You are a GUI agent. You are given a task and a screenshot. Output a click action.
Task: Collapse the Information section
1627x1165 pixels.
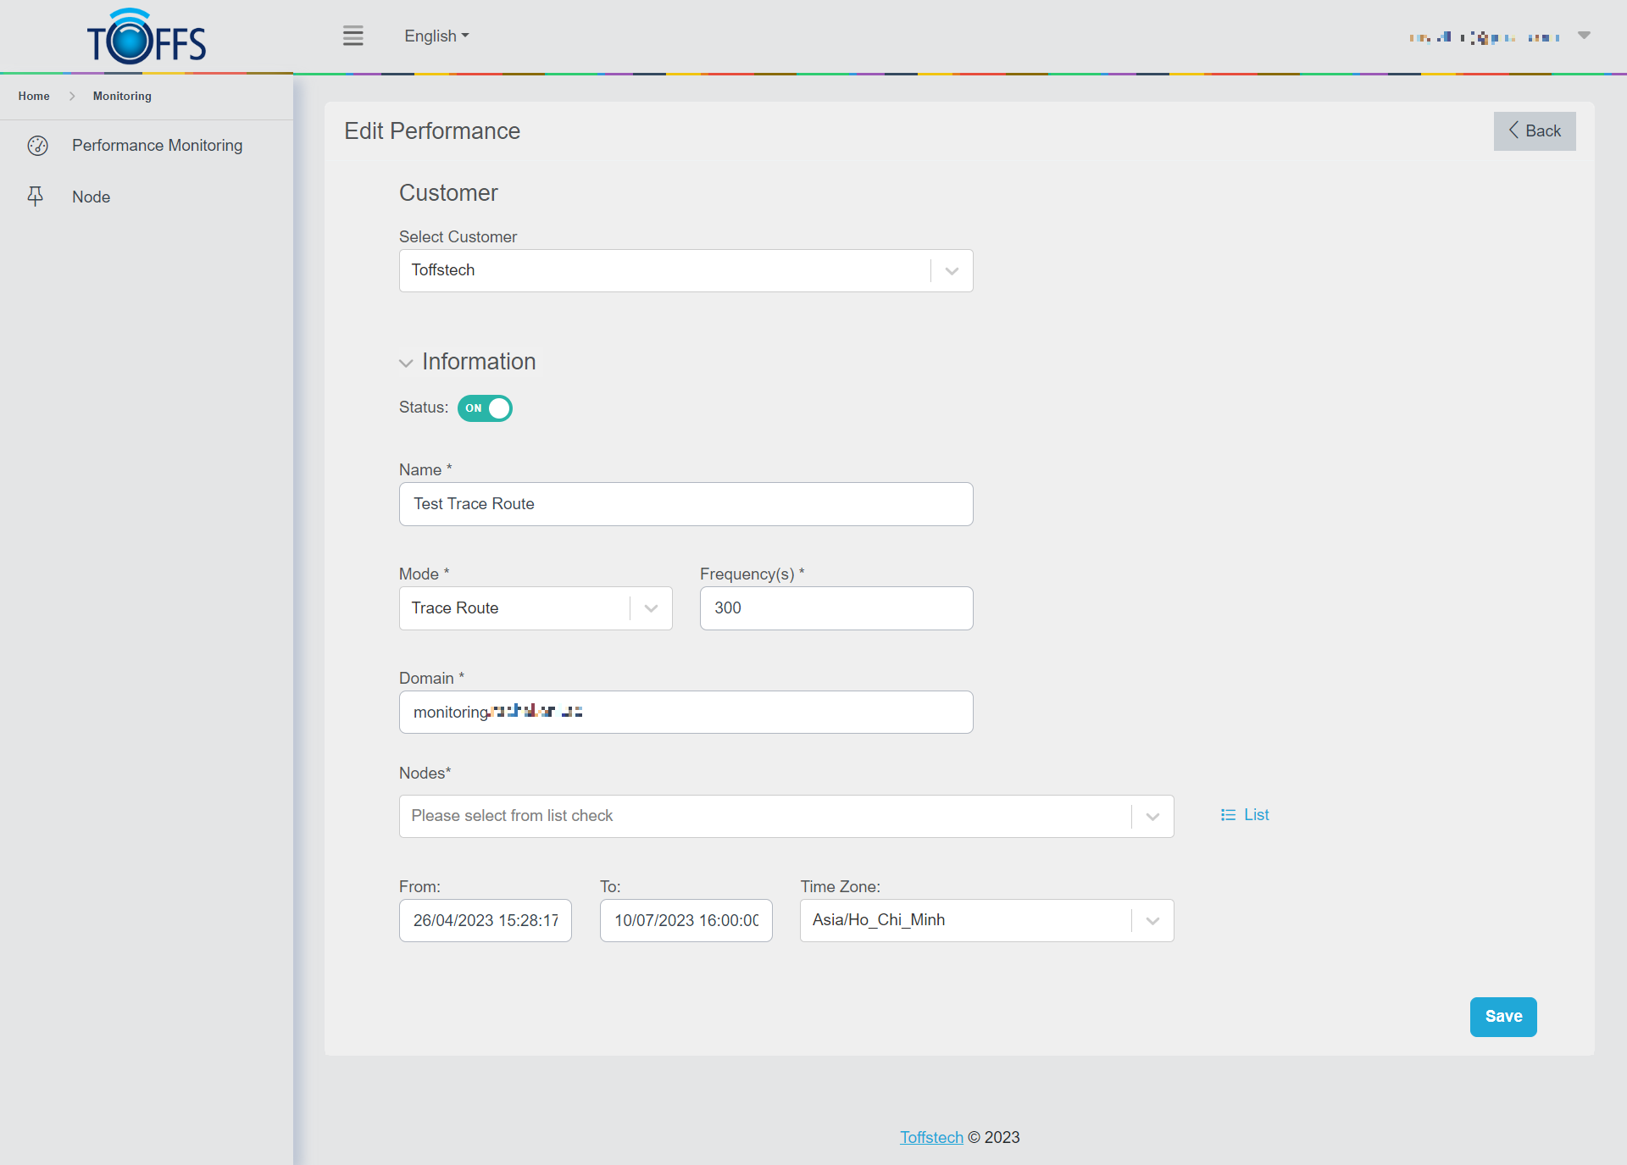(406, 363)
